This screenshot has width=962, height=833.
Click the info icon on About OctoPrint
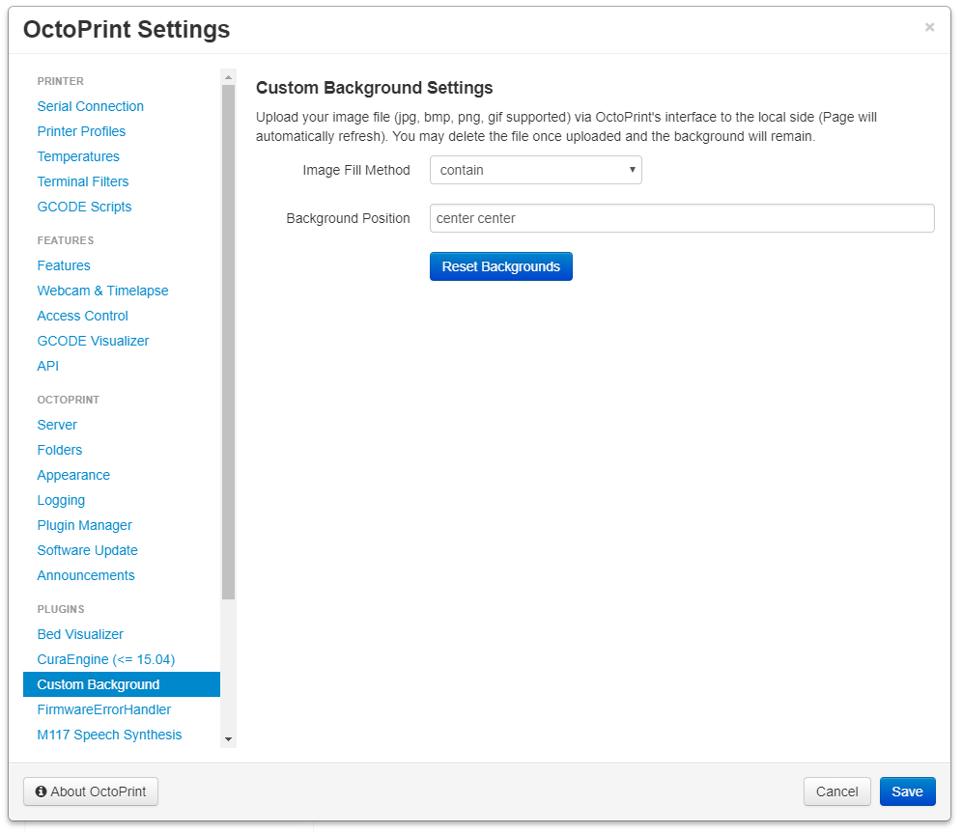click(x=42, y=791)
